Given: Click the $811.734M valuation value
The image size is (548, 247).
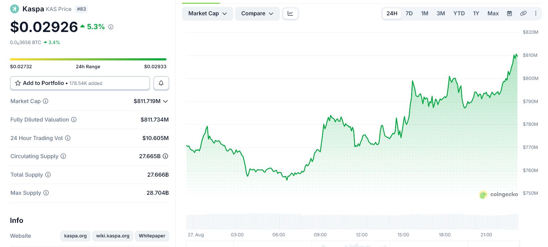Looking at the screenshot, I should (x=155, y=120).
